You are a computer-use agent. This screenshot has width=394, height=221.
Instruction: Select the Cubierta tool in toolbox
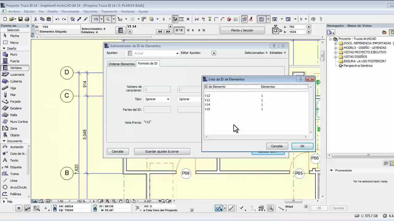tap(15, 81)
